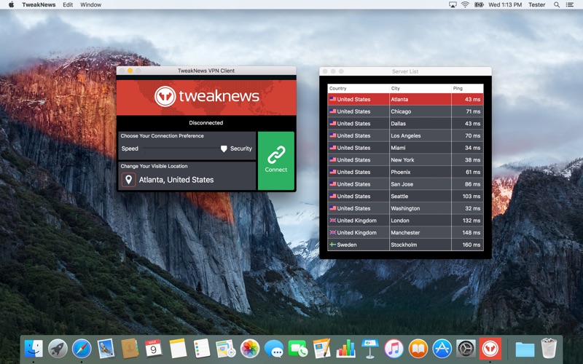Viewport: 583px width, 364px height.
Task: Click the AirPlay display icon
Action: click(x=453, y=5)
